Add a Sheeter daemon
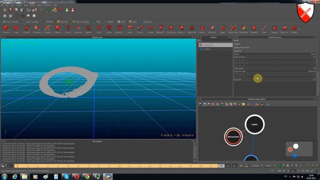Screen dimensions: 320x180 pos(274,29)
